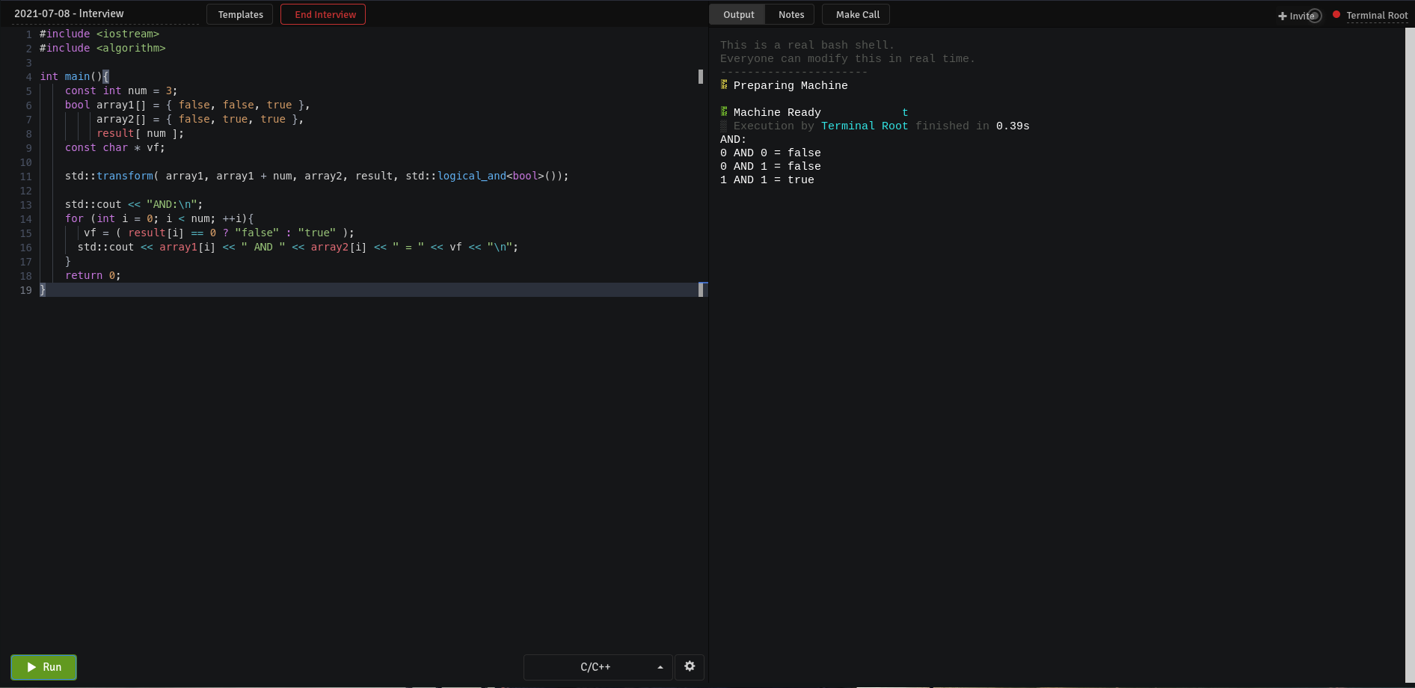The height and width of the screenshot is (688, 1415).
Task: Click the const char * vf line
Action: pyautogui.click(x=115, y=147)
